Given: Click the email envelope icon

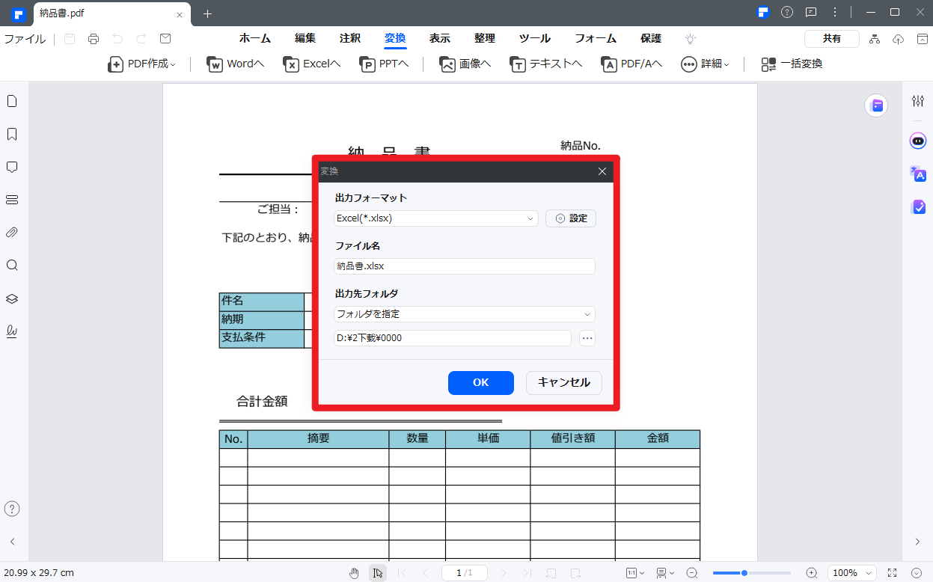Looking at the screenshot, I should click(165, 39).
